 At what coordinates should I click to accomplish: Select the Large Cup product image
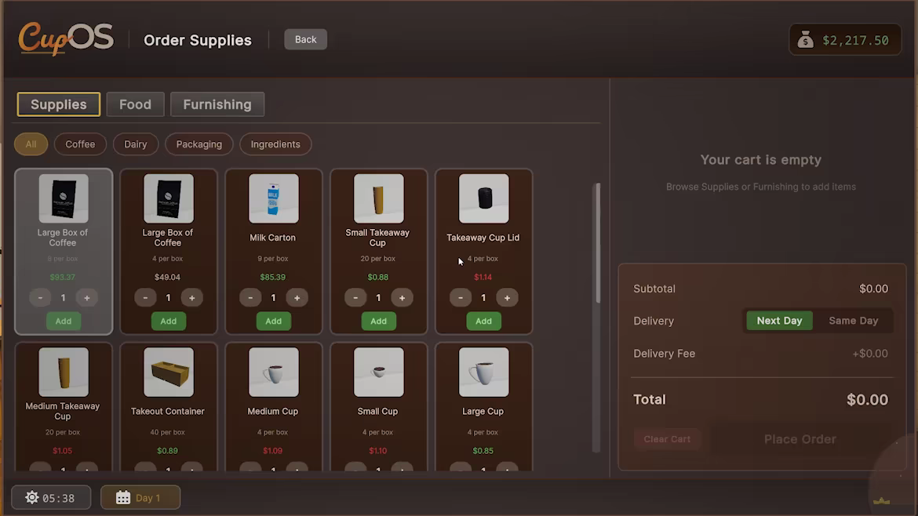point(483,372)
